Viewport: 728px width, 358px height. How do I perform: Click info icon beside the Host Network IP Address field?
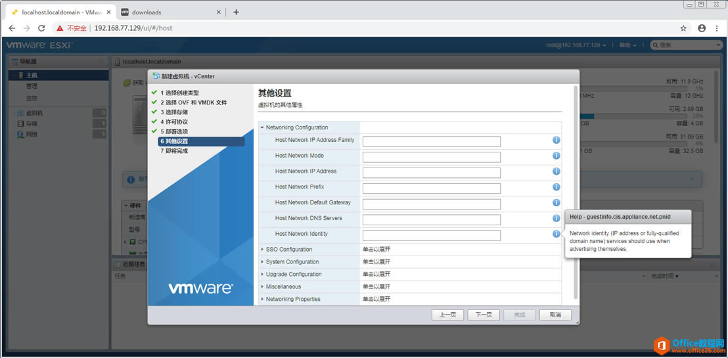pos(556,171)
